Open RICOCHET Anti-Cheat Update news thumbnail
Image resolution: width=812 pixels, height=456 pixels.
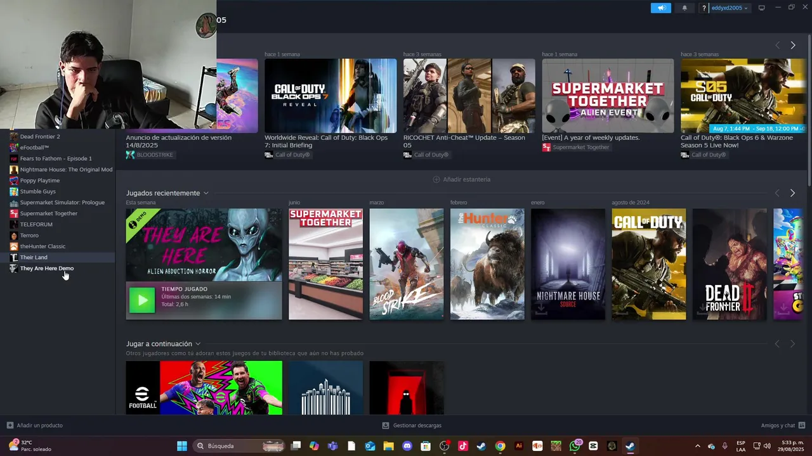pyautogui.click(x=469, y=96)
